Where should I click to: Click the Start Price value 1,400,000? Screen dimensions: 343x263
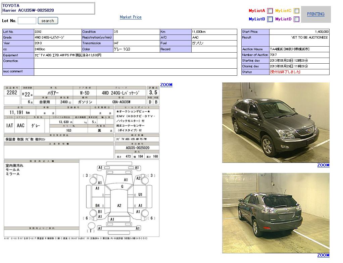[322, 31]
